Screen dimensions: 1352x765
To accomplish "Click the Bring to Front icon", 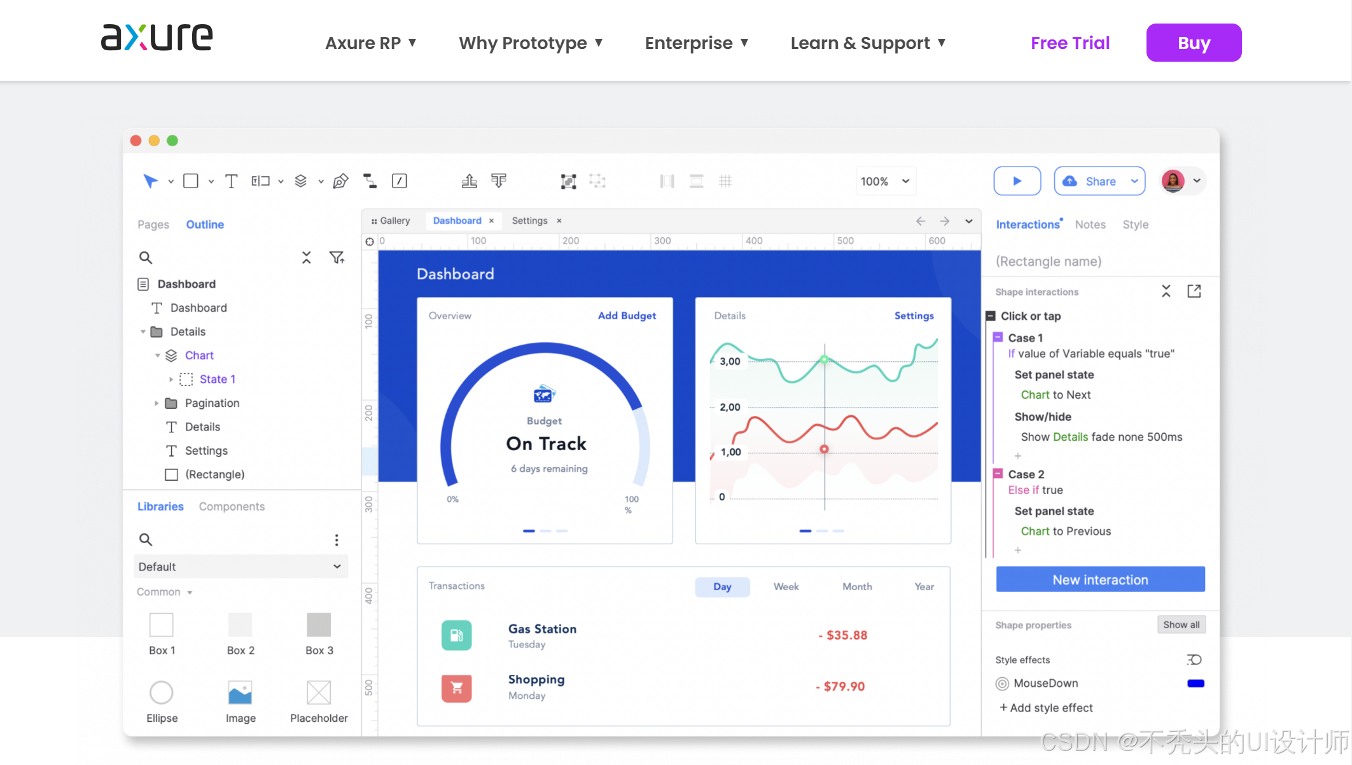I will [x=469, y=181].
